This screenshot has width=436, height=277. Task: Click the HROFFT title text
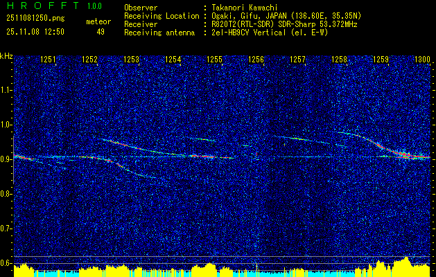click(43, 6)
